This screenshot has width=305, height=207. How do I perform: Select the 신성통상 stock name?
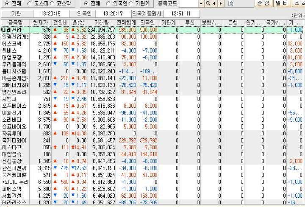(12, 161)
